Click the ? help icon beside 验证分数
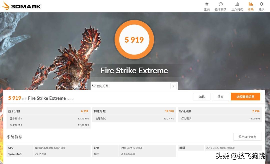 [x=173, y=85]
